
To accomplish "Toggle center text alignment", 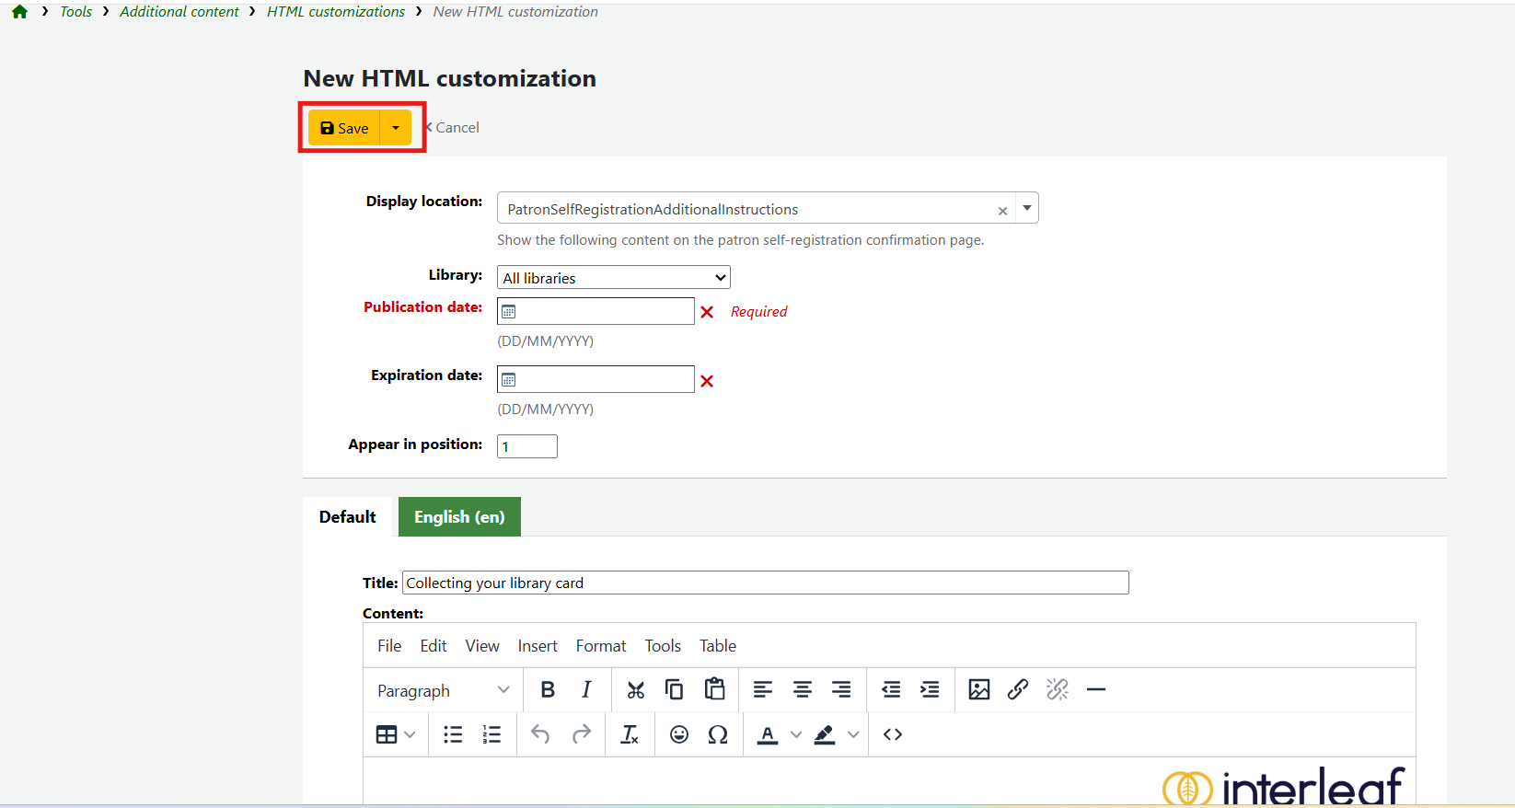I will (x=803, y=689).
